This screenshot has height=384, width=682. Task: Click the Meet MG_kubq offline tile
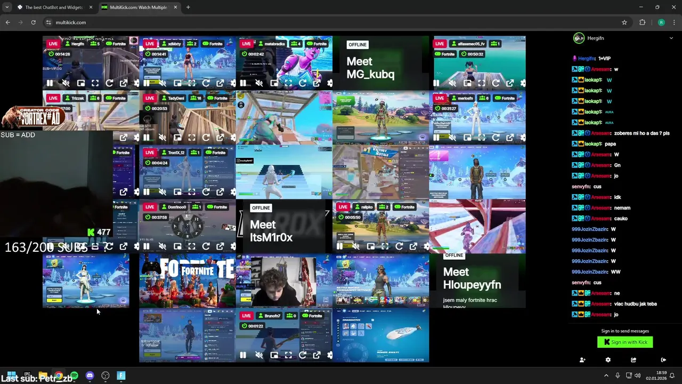(380, 63)
